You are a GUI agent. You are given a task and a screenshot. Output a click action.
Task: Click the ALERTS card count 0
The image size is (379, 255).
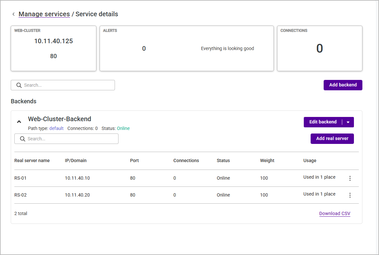[x=144, y=49]
